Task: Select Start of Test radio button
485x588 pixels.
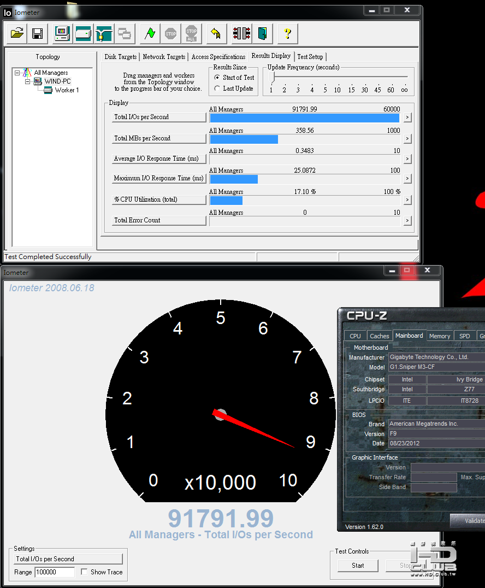Action: (x=217, y=77)
